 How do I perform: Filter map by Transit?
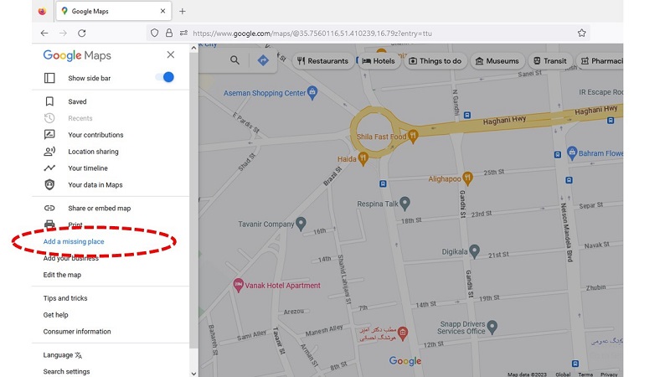click(x=550, y=61)
